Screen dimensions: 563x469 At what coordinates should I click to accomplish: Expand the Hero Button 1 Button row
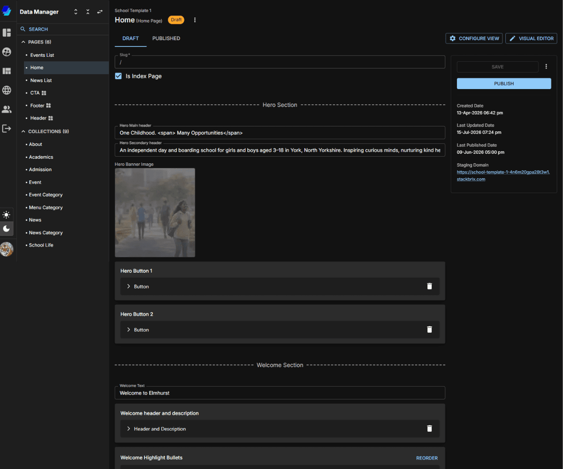(129, 286)
